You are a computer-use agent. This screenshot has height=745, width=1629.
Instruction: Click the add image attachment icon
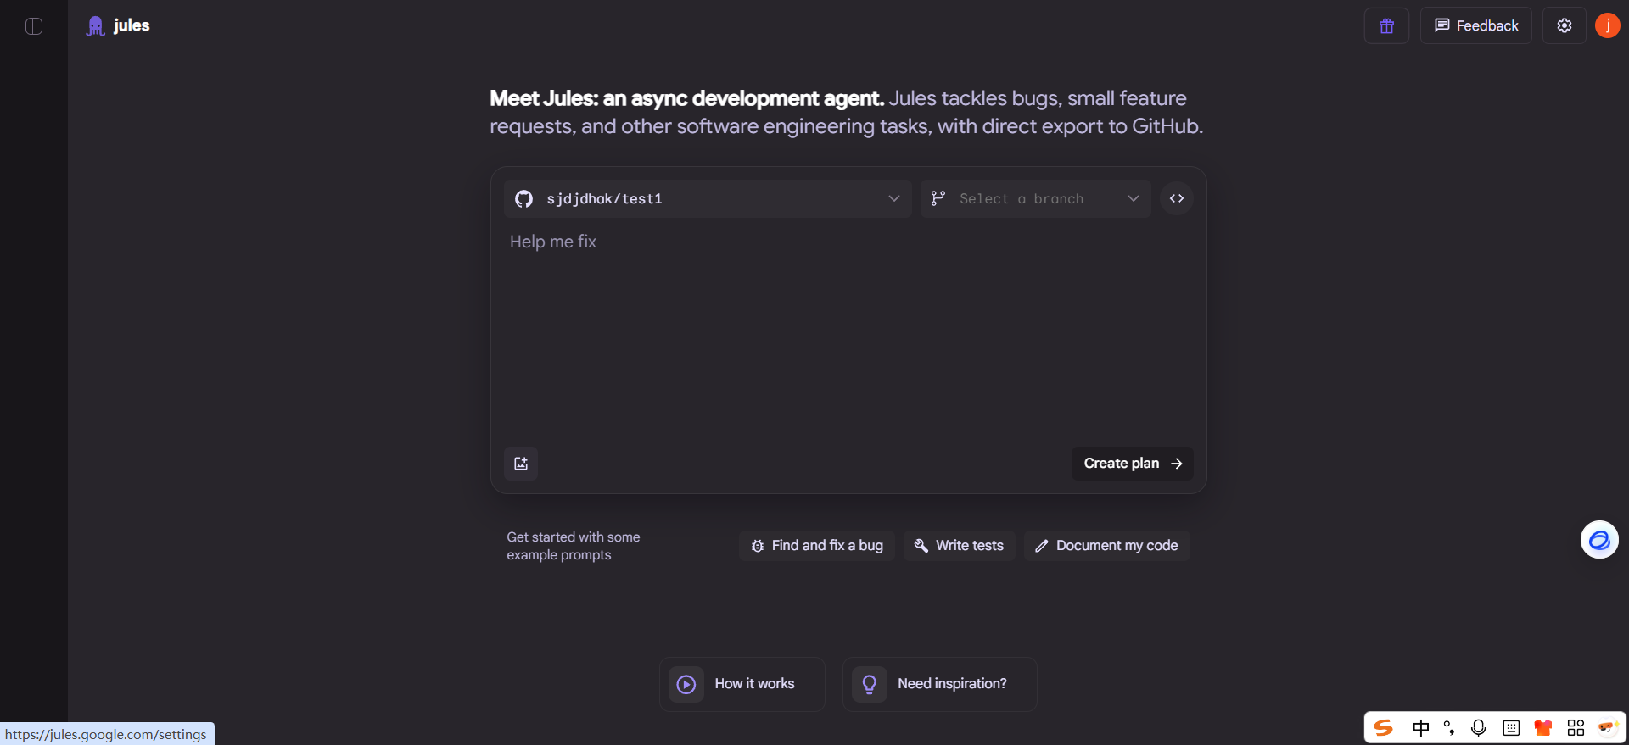521,464
